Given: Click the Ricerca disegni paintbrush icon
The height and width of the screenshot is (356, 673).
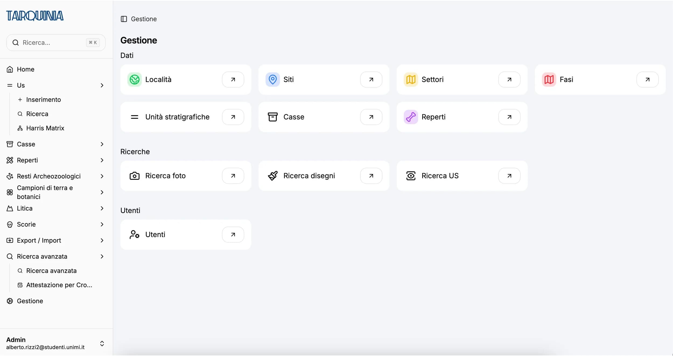Looking at the screenshot, I should pos(272,176).
